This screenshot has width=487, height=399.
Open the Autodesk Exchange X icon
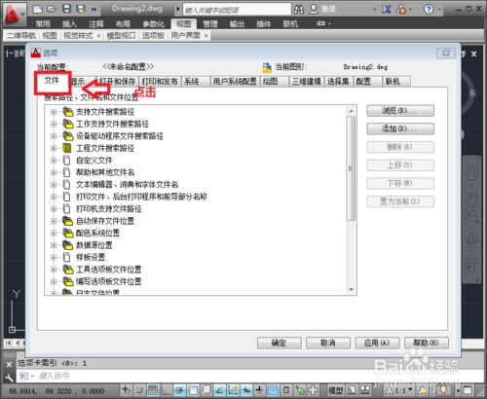[386, 9]
